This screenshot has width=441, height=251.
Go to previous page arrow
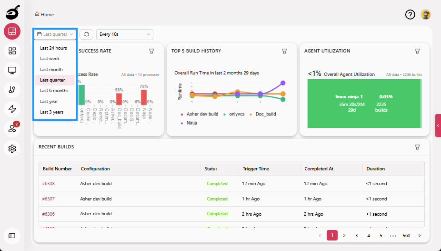pyautogui.click(x=320, y=236)
